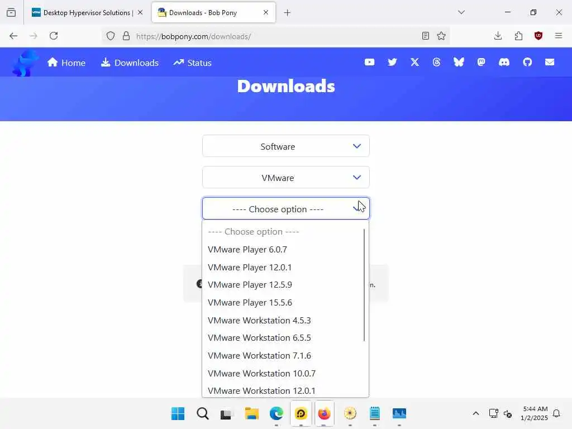Switch to Desktop Hypervisor Solutions tab
Image resolution: width=572 pixels, height=429 pixels.
(87, 13)
